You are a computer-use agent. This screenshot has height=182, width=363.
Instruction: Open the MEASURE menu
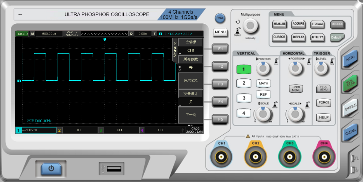(279, 24)
